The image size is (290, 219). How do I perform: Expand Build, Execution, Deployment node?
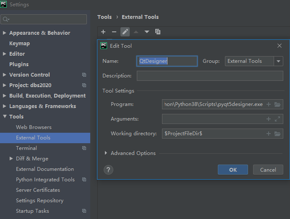pos(5,95)
